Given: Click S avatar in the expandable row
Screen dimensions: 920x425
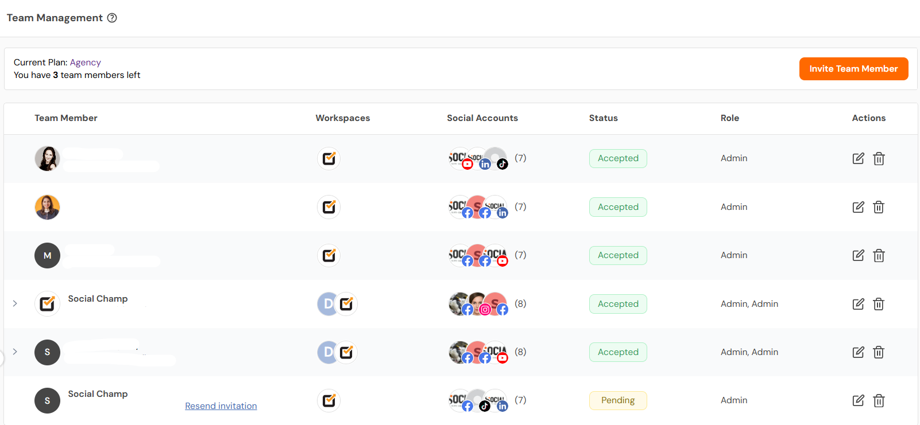Looking at the screenshot, I should (47, 352).
